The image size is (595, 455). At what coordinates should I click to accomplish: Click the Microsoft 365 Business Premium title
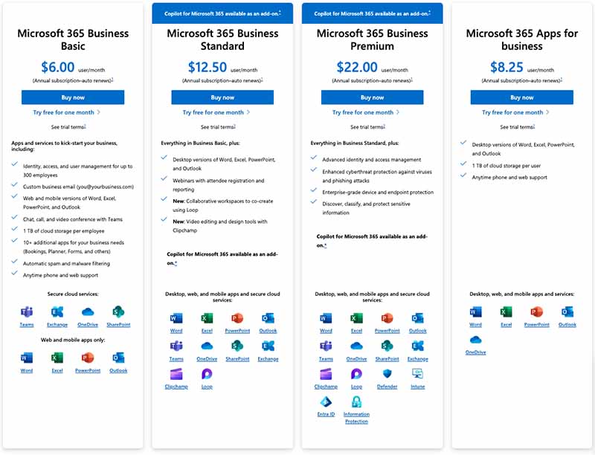coord(373,39)
